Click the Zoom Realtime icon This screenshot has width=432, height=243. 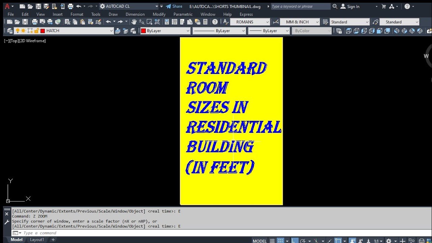coord(142,22)
